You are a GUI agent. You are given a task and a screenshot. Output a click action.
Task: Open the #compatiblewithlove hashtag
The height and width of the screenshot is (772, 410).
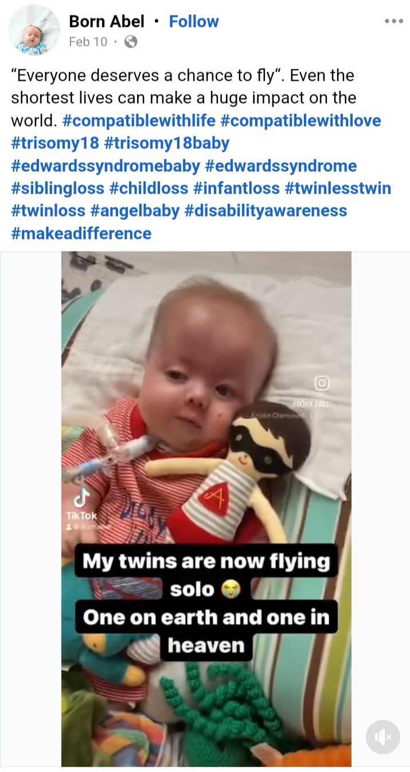pos(300,121)
